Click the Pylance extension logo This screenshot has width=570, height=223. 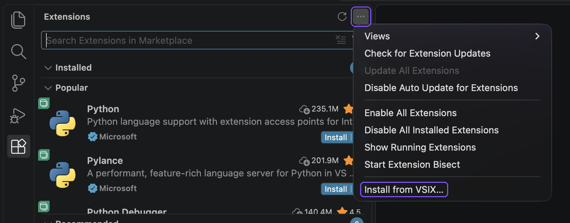click(x=63, y=175)
